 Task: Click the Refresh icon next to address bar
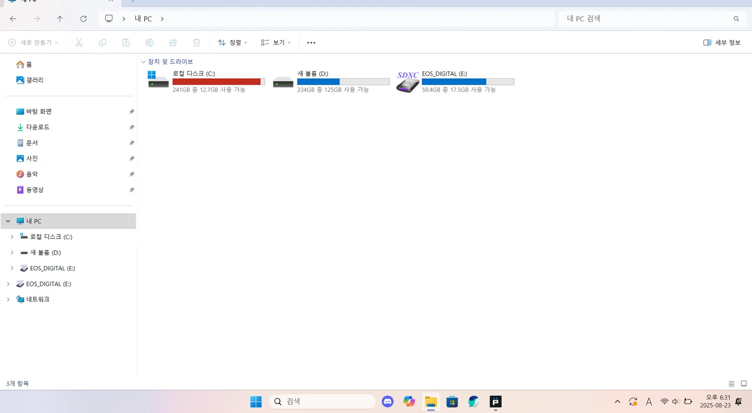click(x=83, y=19)
